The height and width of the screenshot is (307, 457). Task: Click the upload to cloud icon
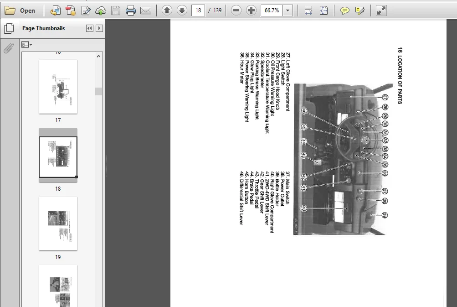101,10
